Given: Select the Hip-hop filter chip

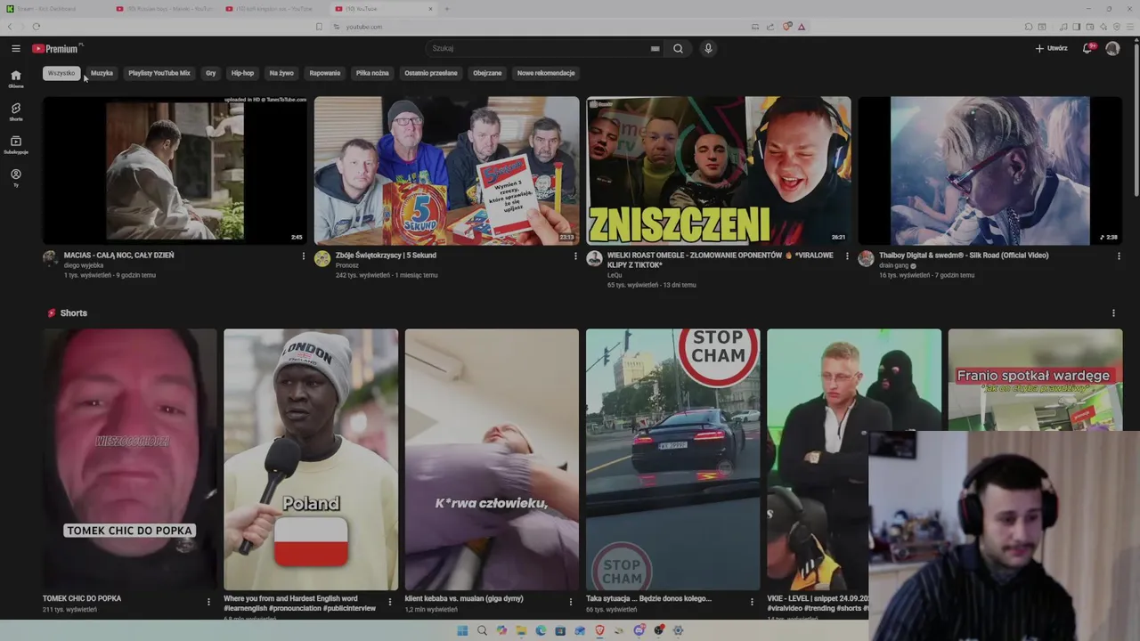Looking at the screenshot, I should point(242,73).
